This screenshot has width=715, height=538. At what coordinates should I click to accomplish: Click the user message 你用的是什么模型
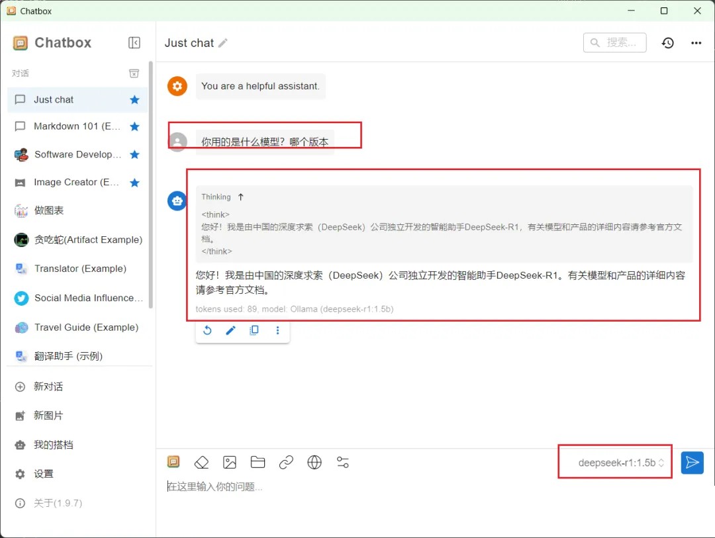point(265,142)
